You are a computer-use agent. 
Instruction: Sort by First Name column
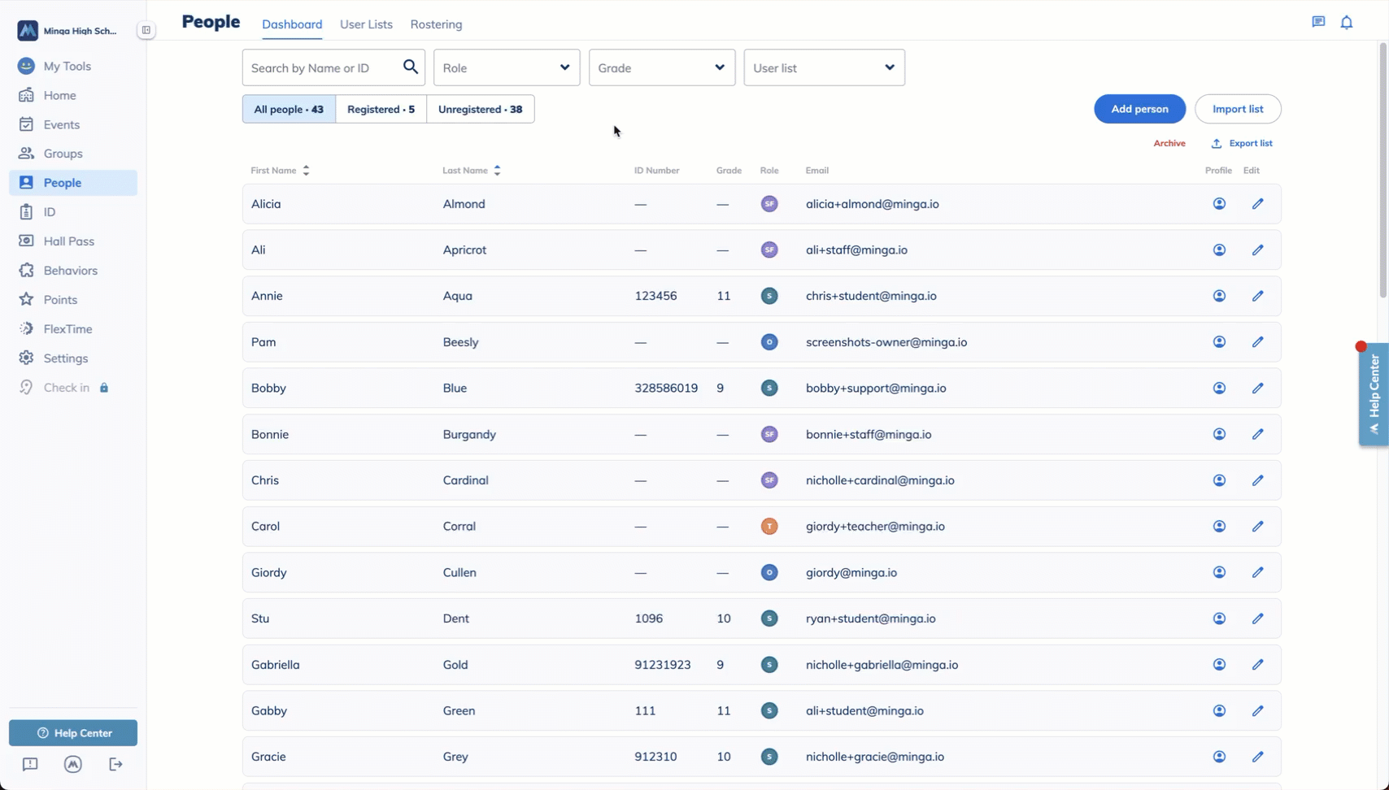280,171
